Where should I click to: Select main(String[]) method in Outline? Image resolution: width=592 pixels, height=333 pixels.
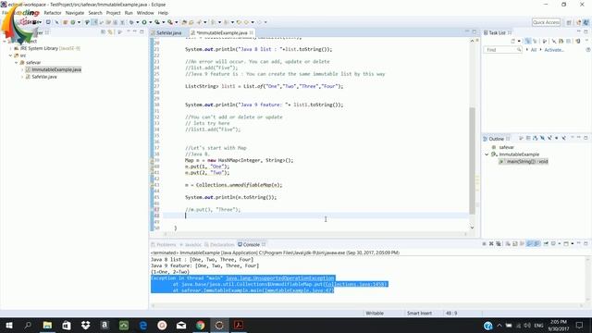tap(524, 162)
